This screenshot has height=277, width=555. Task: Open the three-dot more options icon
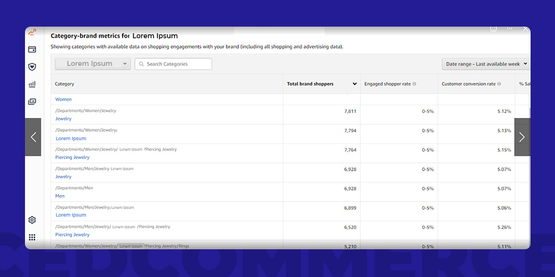coord(509,29)
